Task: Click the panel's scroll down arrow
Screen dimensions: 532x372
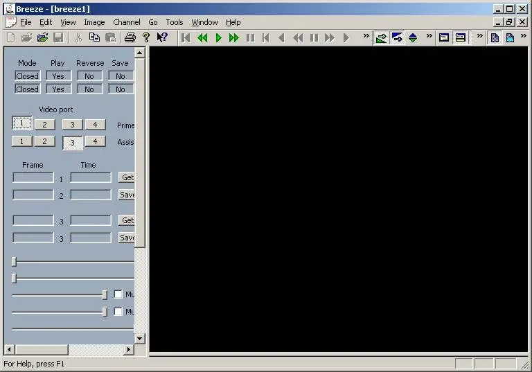Action: tap(140, 338)
